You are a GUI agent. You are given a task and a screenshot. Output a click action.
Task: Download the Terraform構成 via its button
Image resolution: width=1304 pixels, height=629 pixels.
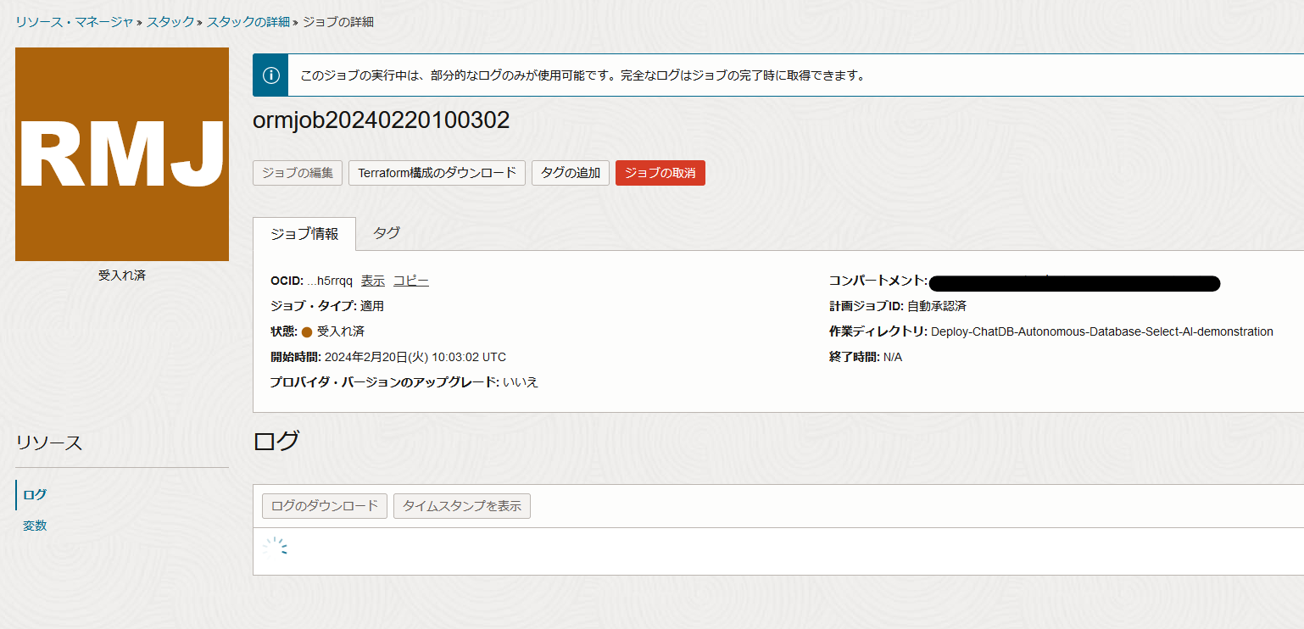pos(437,173)
